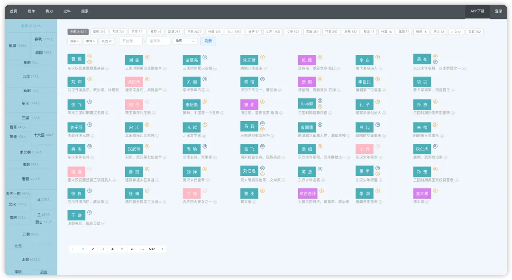Click the blue badge beside 关羽
Screen dimensions: 512x280
click(205, 79)
